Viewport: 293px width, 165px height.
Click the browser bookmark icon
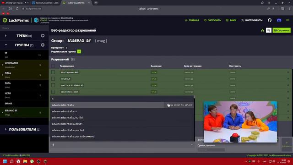click(273, 9)
